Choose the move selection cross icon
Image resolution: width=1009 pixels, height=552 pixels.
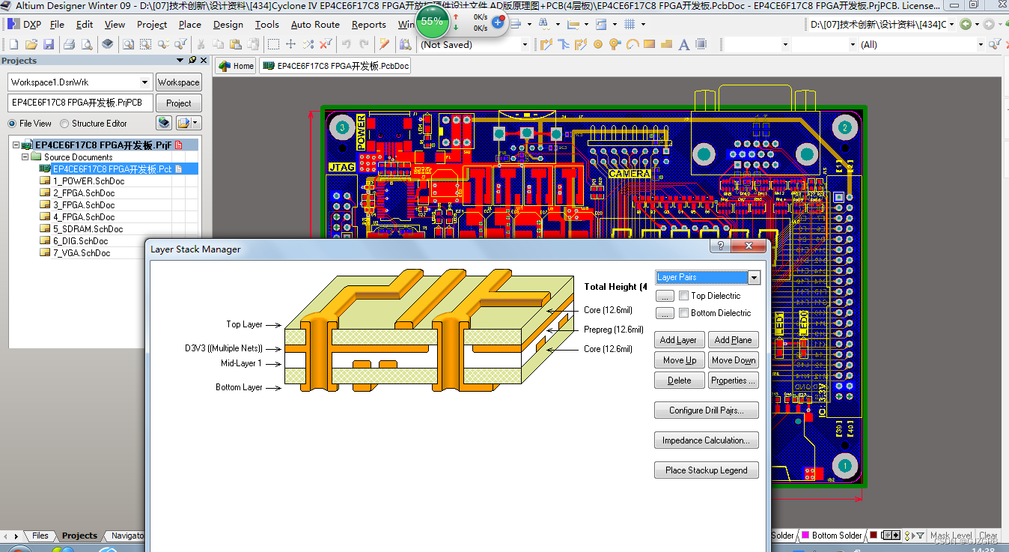click(x=291, y=45)
